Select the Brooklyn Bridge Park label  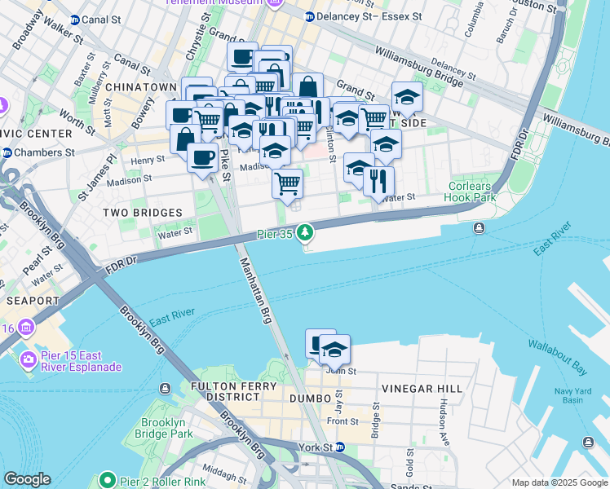pyautogui.click(x=164, y=428)
